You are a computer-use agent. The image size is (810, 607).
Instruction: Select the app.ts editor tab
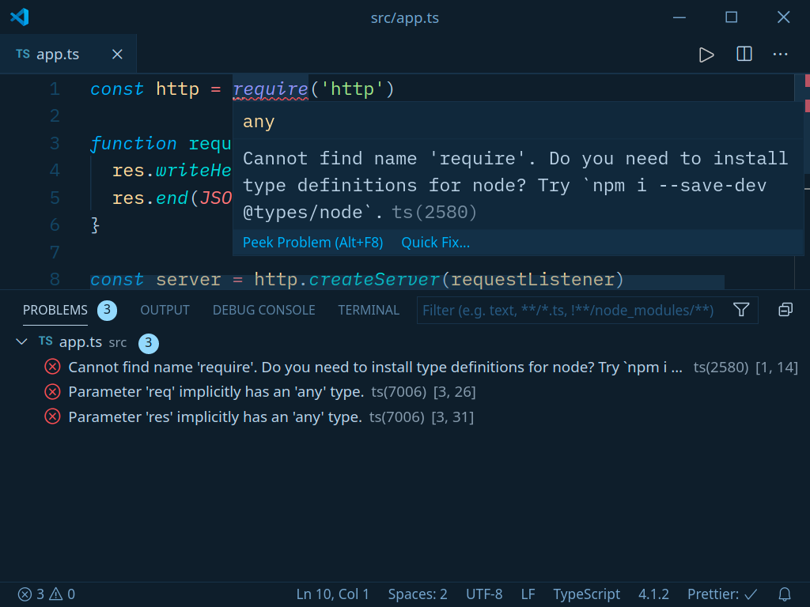click(x=68, y=55)
